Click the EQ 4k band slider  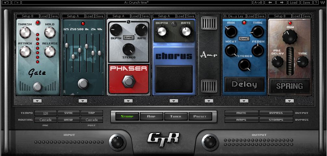click(100, 53)
